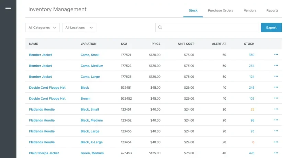Click the PRICE column header
The height and width of the screenshot is (158, 291).
click(156, 44)
